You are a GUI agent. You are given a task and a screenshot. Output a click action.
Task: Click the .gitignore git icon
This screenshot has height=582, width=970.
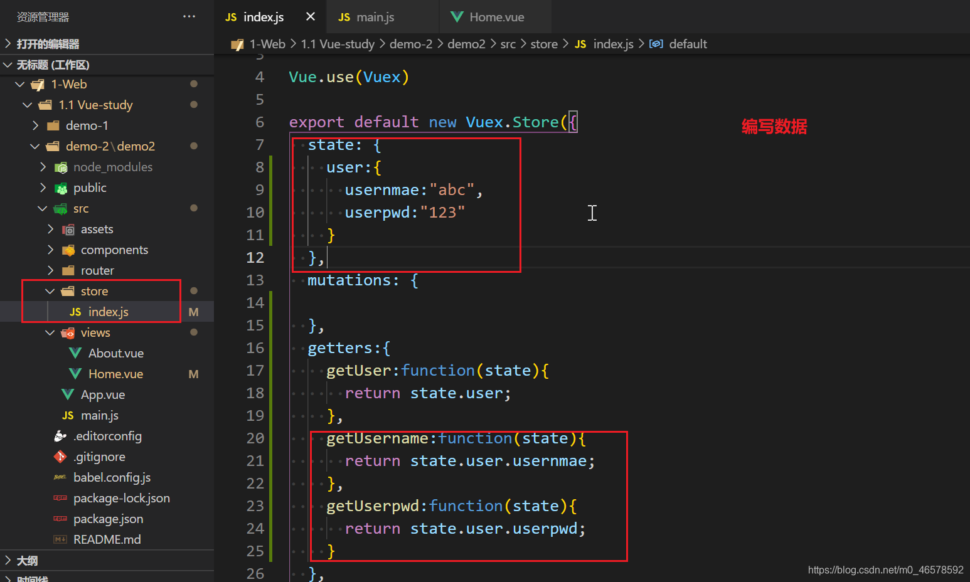click(x=60, y=457)
